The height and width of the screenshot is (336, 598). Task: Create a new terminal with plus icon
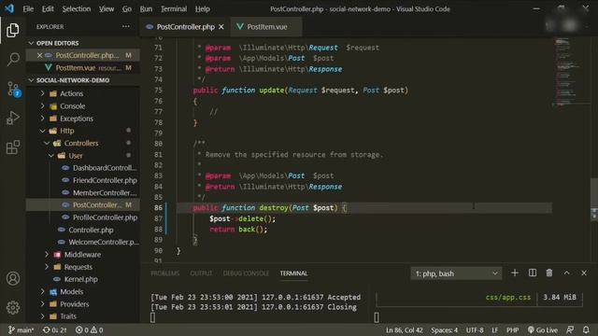[x=515, y=273]
